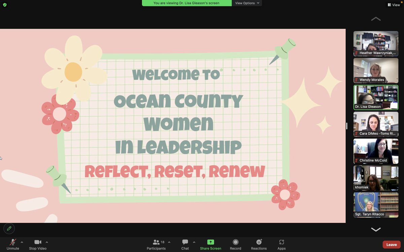Click the divider handle beside the video strip
The height and width of the screenshot is (252, 404).
pos(346,126)
